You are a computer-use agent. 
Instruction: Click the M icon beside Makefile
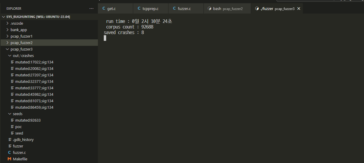[x=9, y=159]
